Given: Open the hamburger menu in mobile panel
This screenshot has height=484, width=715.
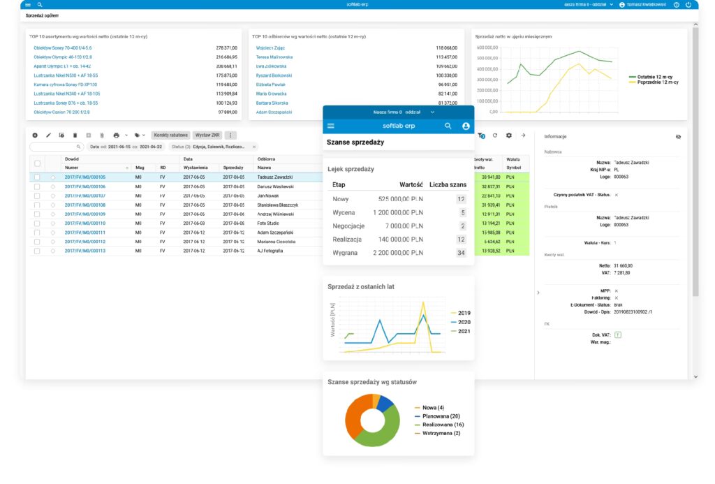Looking at the screenshot, I should point(331,126).
